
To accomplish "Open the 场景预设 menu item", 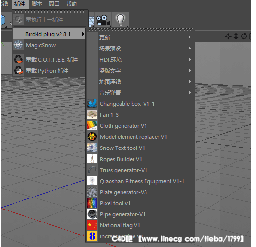I will pos(141,49).
